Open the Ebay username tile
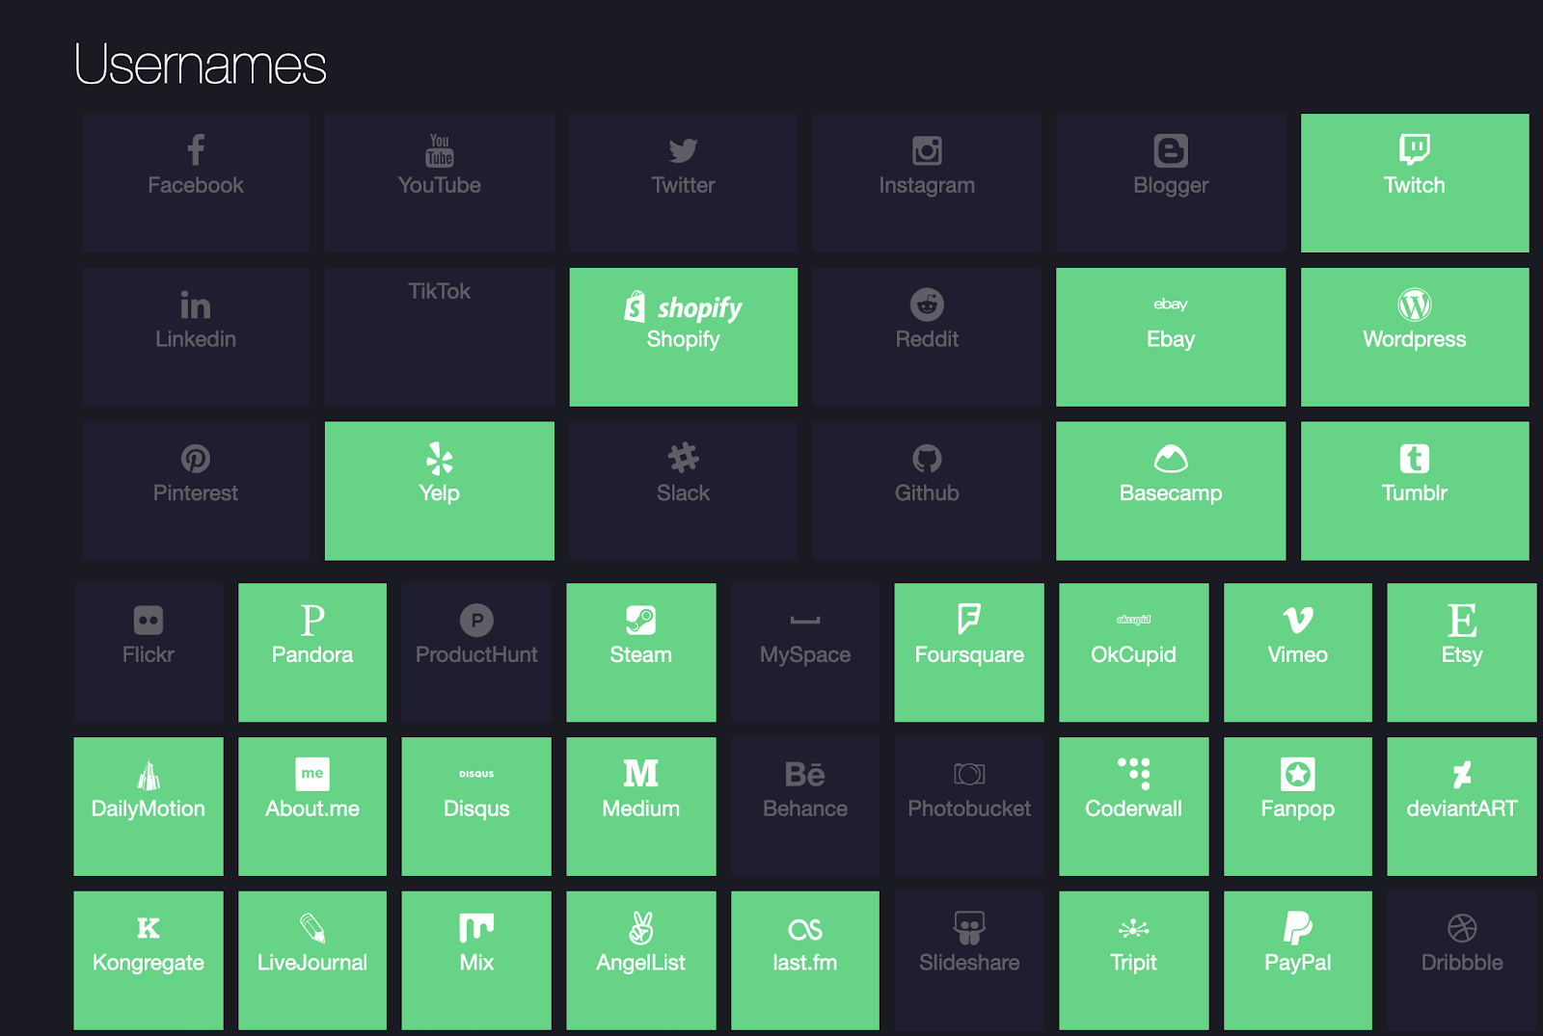 click(x=1171, y=337)
